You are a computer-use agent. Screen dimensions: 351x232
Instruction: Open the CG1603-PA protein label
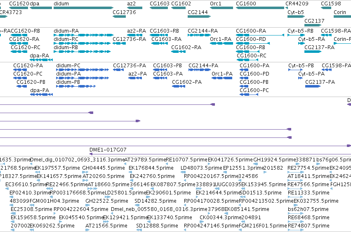tap(168, 74)
